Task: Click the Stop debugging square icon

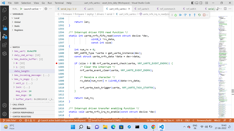Action: [x=204, y=15]
